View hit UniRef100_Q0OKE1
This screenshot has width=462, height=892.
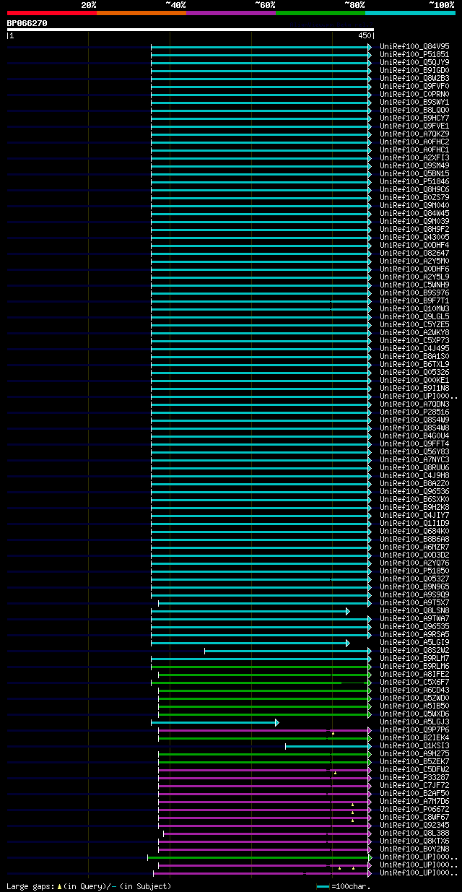coord(414,380)
